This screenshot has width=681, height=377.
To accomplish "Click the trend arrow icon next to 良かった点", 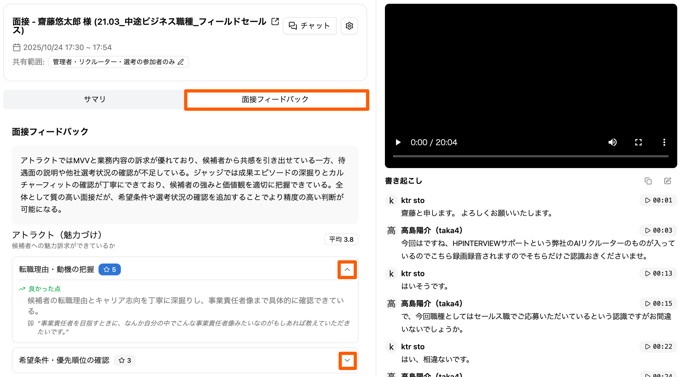I will tap(22, 289).
